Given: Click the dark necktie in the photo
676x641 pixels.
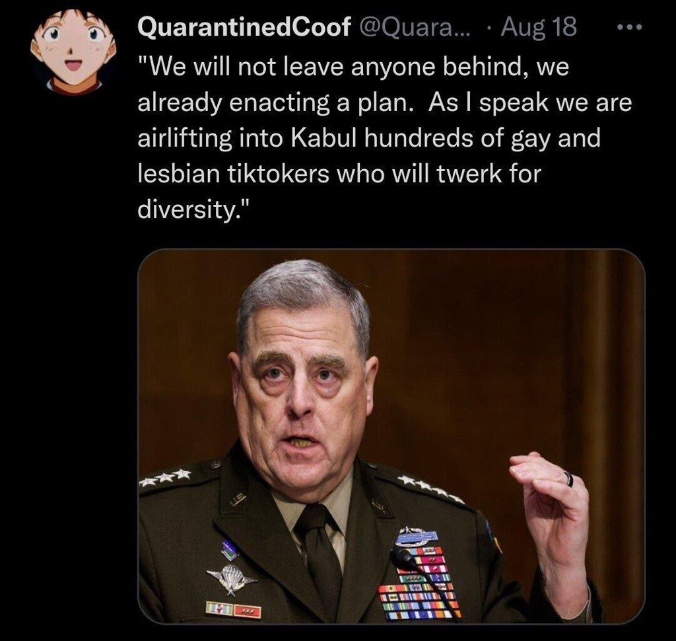Looking at the screenshot, I should (x=320, y=552).
